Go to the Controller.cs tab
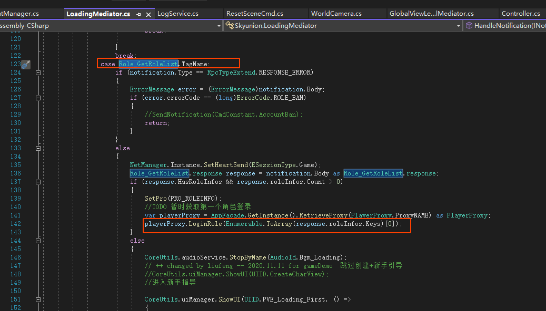546x311 pixels. point(520,14)
